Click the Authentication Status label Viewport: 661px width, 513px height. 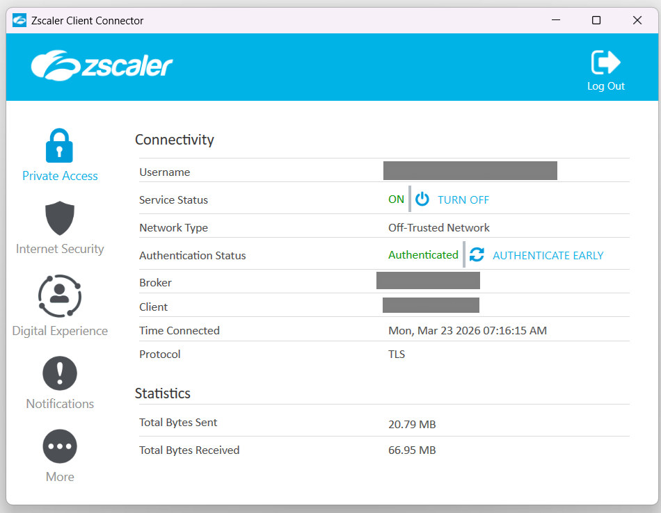[x=193, y=256]
